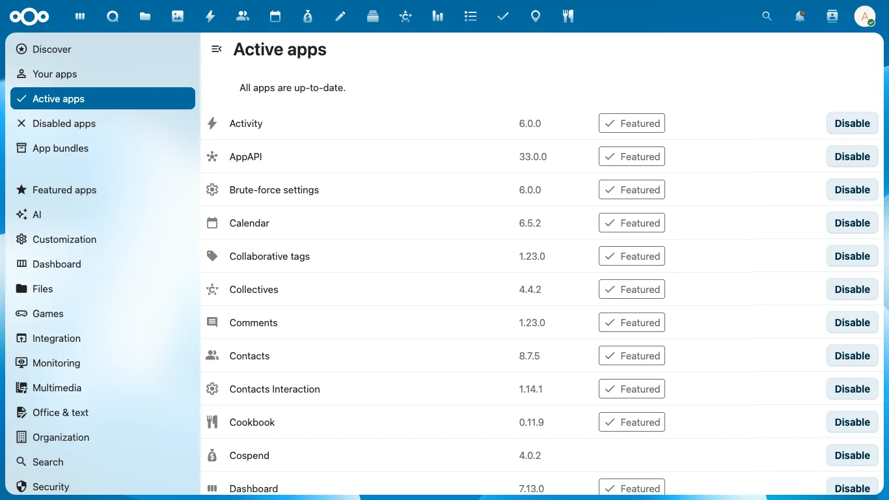Viewport: 889px width, 500px height.
Task: Click the Activity app name in the list
Action: tap(246, 123)
